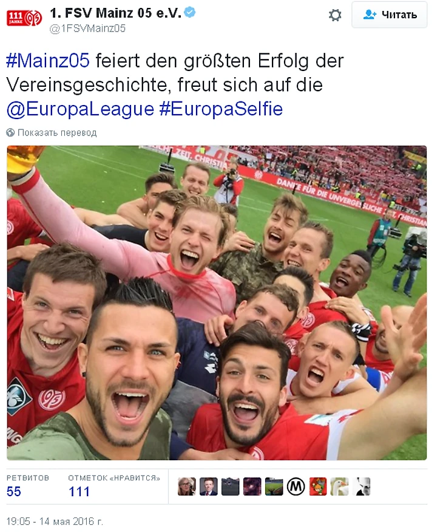Open the #Mainz05 hashtag link
This screenshot has width=443, height=532.
click(x=48, y=60)
